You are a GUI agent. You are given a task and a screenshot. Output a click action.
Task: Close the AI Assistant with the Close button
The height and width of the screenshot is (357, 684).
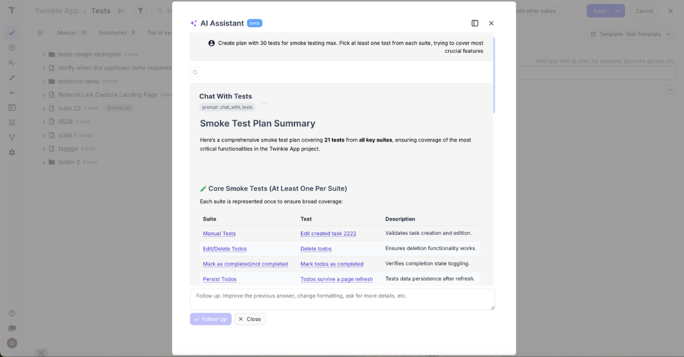(249, 319)
